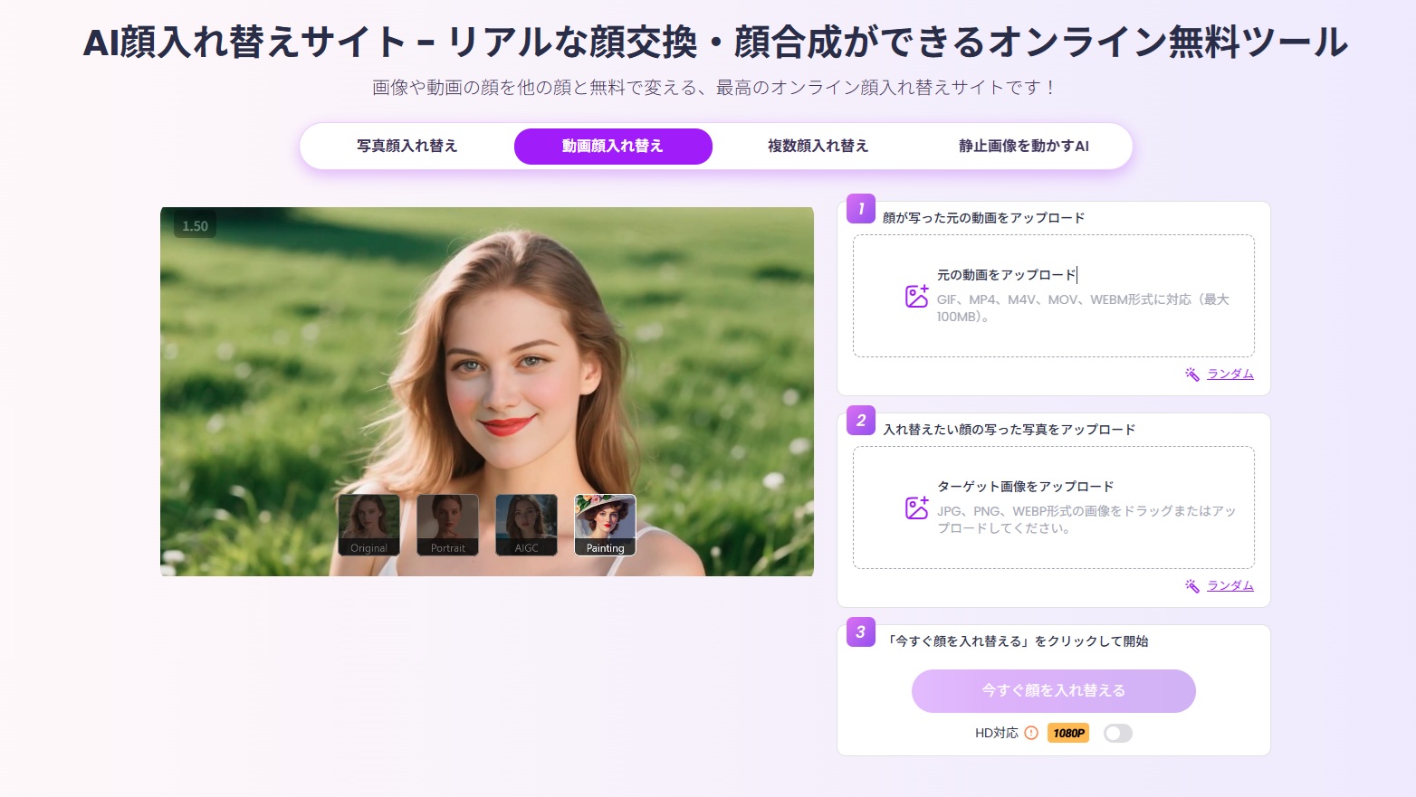Viewport: 1416px width, 797px height.
Task: Click magic wand icon in step 2
Action: tap(1192, 586)
